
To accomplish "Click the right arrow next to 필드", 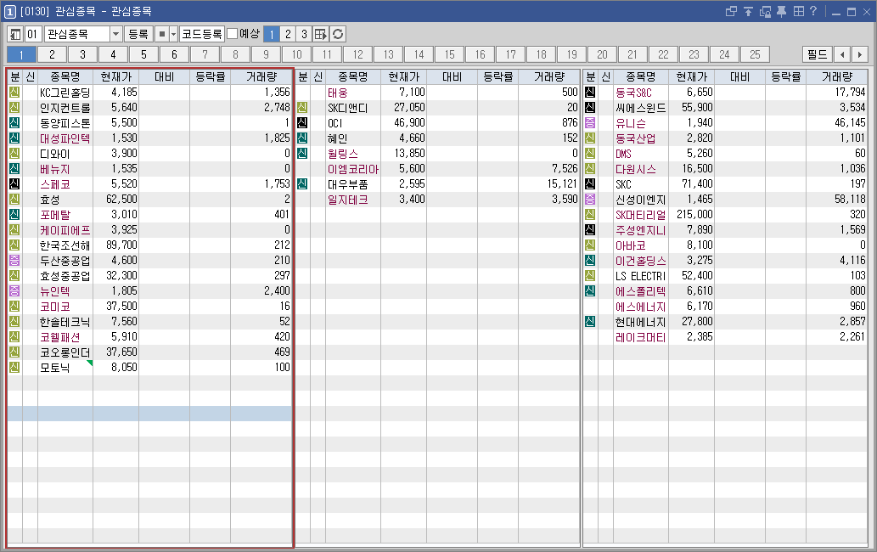I will click(860, 54).
